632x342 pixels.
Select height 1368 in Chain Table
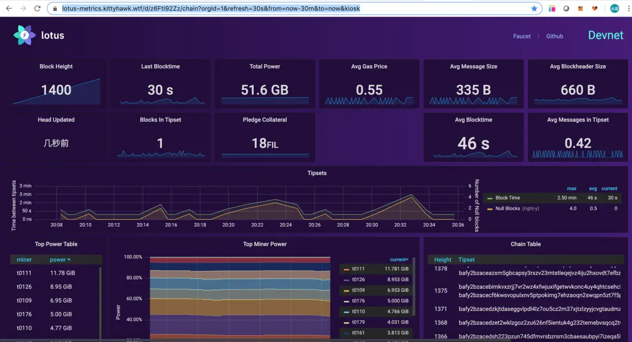pyautogui.click(x=441, y=323)
